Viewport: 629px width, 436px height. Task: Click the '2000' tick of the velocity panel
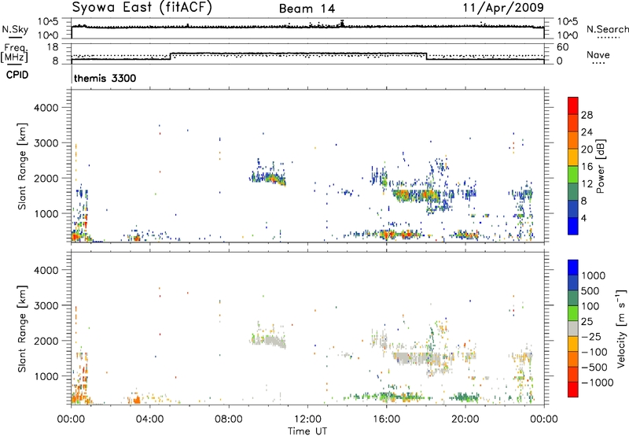tap(46, 341)
